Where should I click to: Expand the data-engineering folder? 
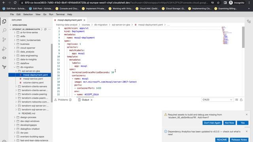tap(29, 56)
